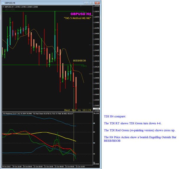The image size is (184, 169).
Task: Click time axis label 21 Oct 00:00
Action: pyautogui.click(x=38, y=167)
